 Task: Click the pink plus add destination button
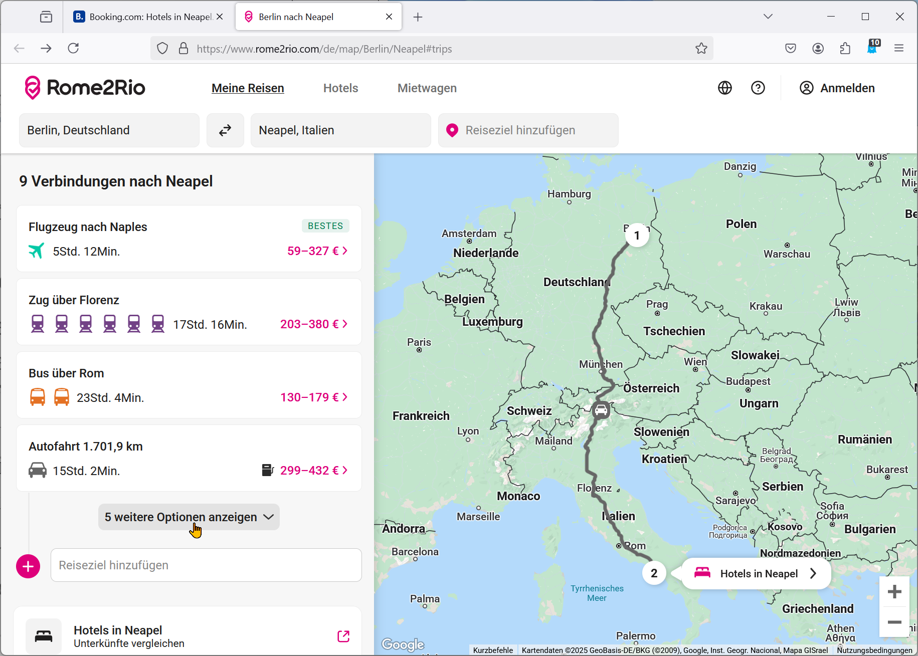point(28,566)
